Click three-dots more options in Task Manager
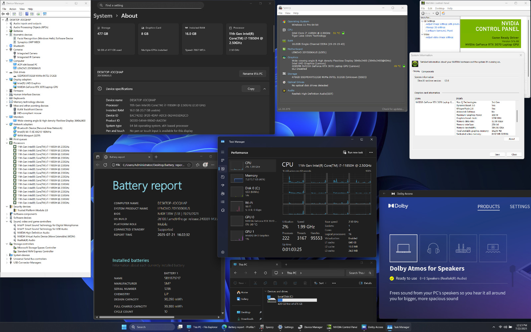The image size is (531, 332). pyautogui.click(x=371, y=152)
